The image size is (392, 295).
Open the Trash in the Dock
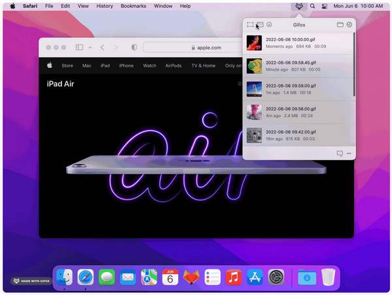(328, 277)
